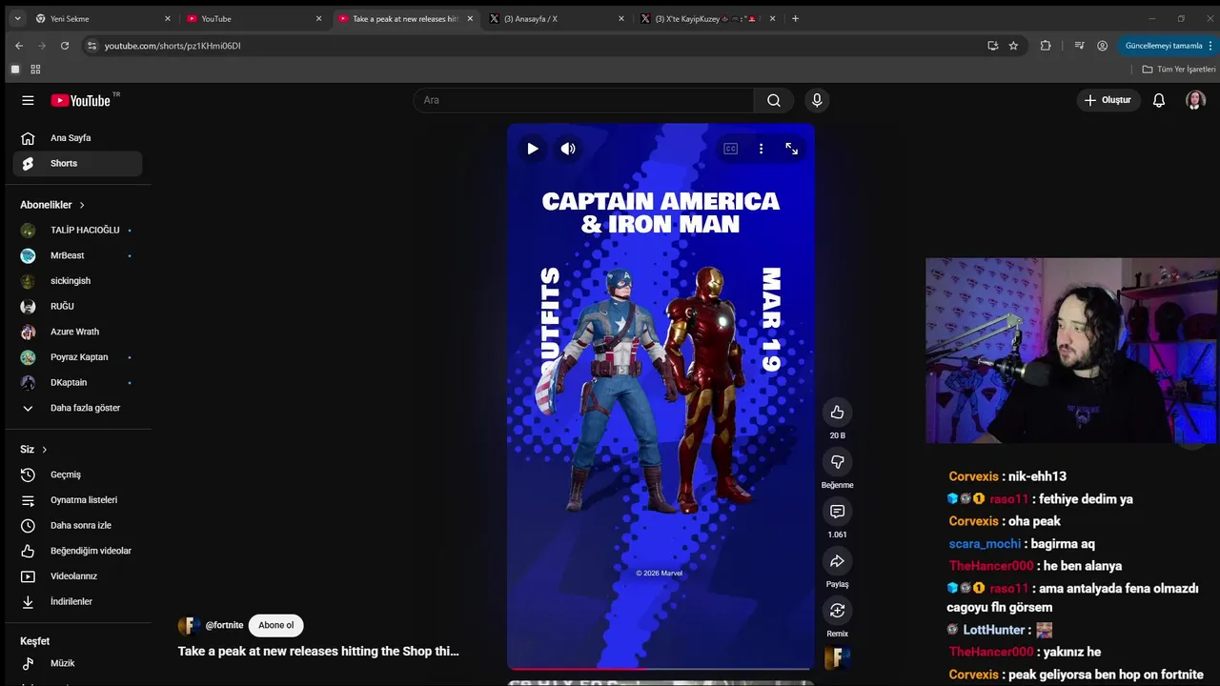Open the @fortnite channel link
Viewport: 1220px width, 686px height.
(x=225, y=625)
